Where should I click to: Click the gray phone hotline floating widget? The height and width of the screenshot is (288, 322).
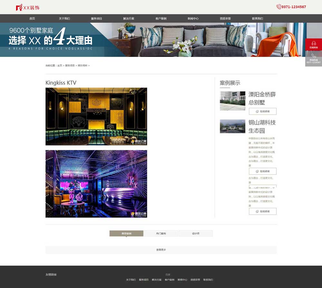point(313,58)
